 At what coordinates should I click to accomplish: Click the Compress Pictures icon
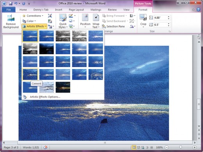click(x=50, y=16)
